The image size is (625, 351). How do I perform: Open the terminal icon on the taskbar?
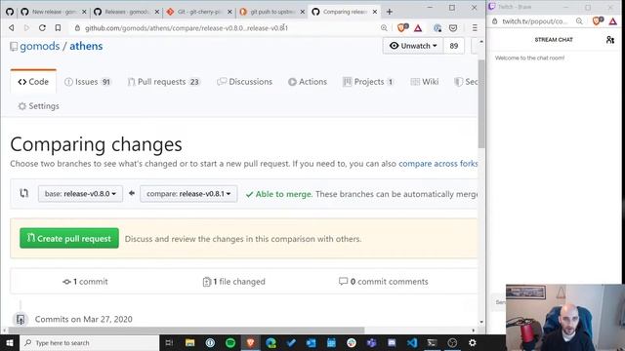point(432,342)
